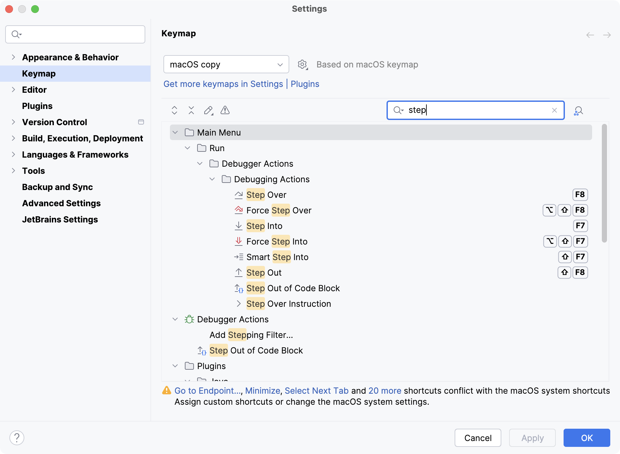Expand the Step Over Instruction entry
620x454 pixels.
(x=239, y=304)
